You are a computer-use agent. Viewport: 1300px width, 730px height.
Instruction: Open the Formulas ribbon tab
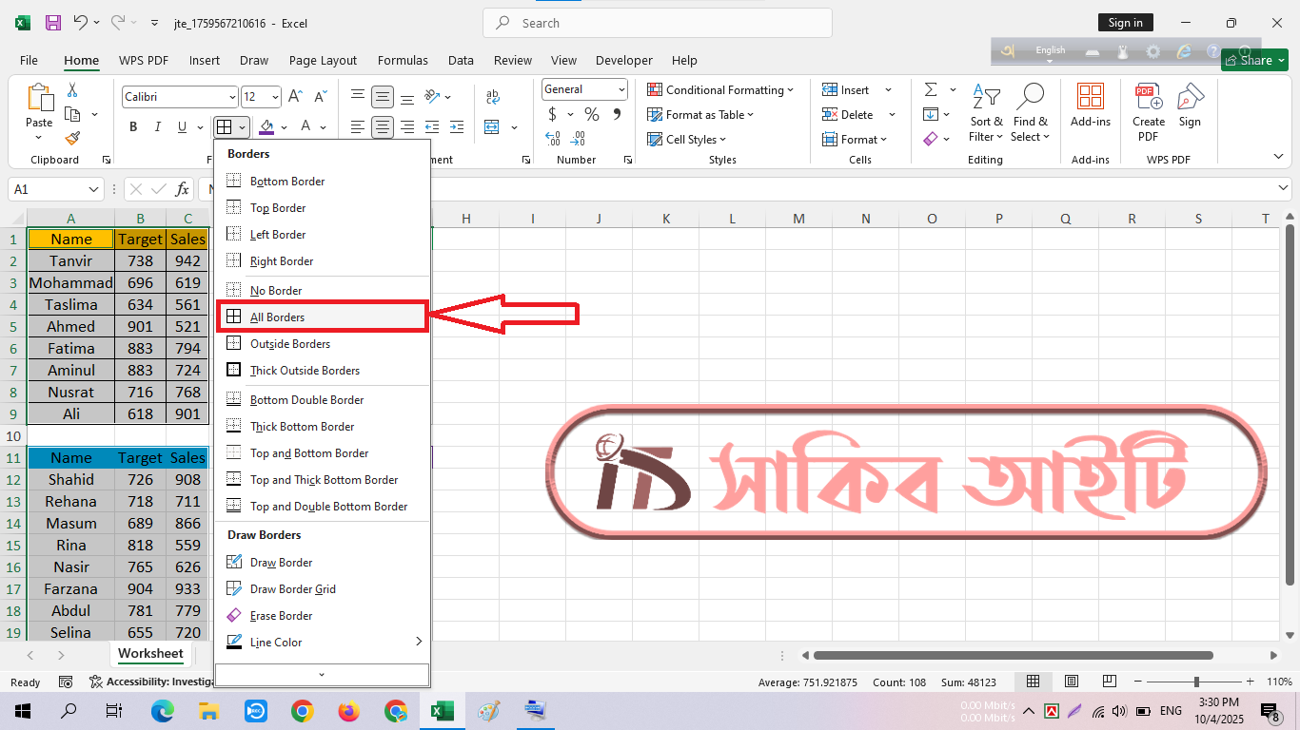point(403,60)
